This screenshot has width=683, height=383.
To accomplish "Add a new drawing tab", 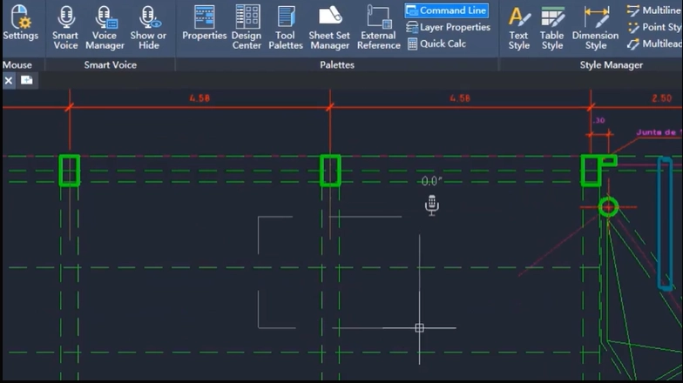I will click(x=26, y=80).
